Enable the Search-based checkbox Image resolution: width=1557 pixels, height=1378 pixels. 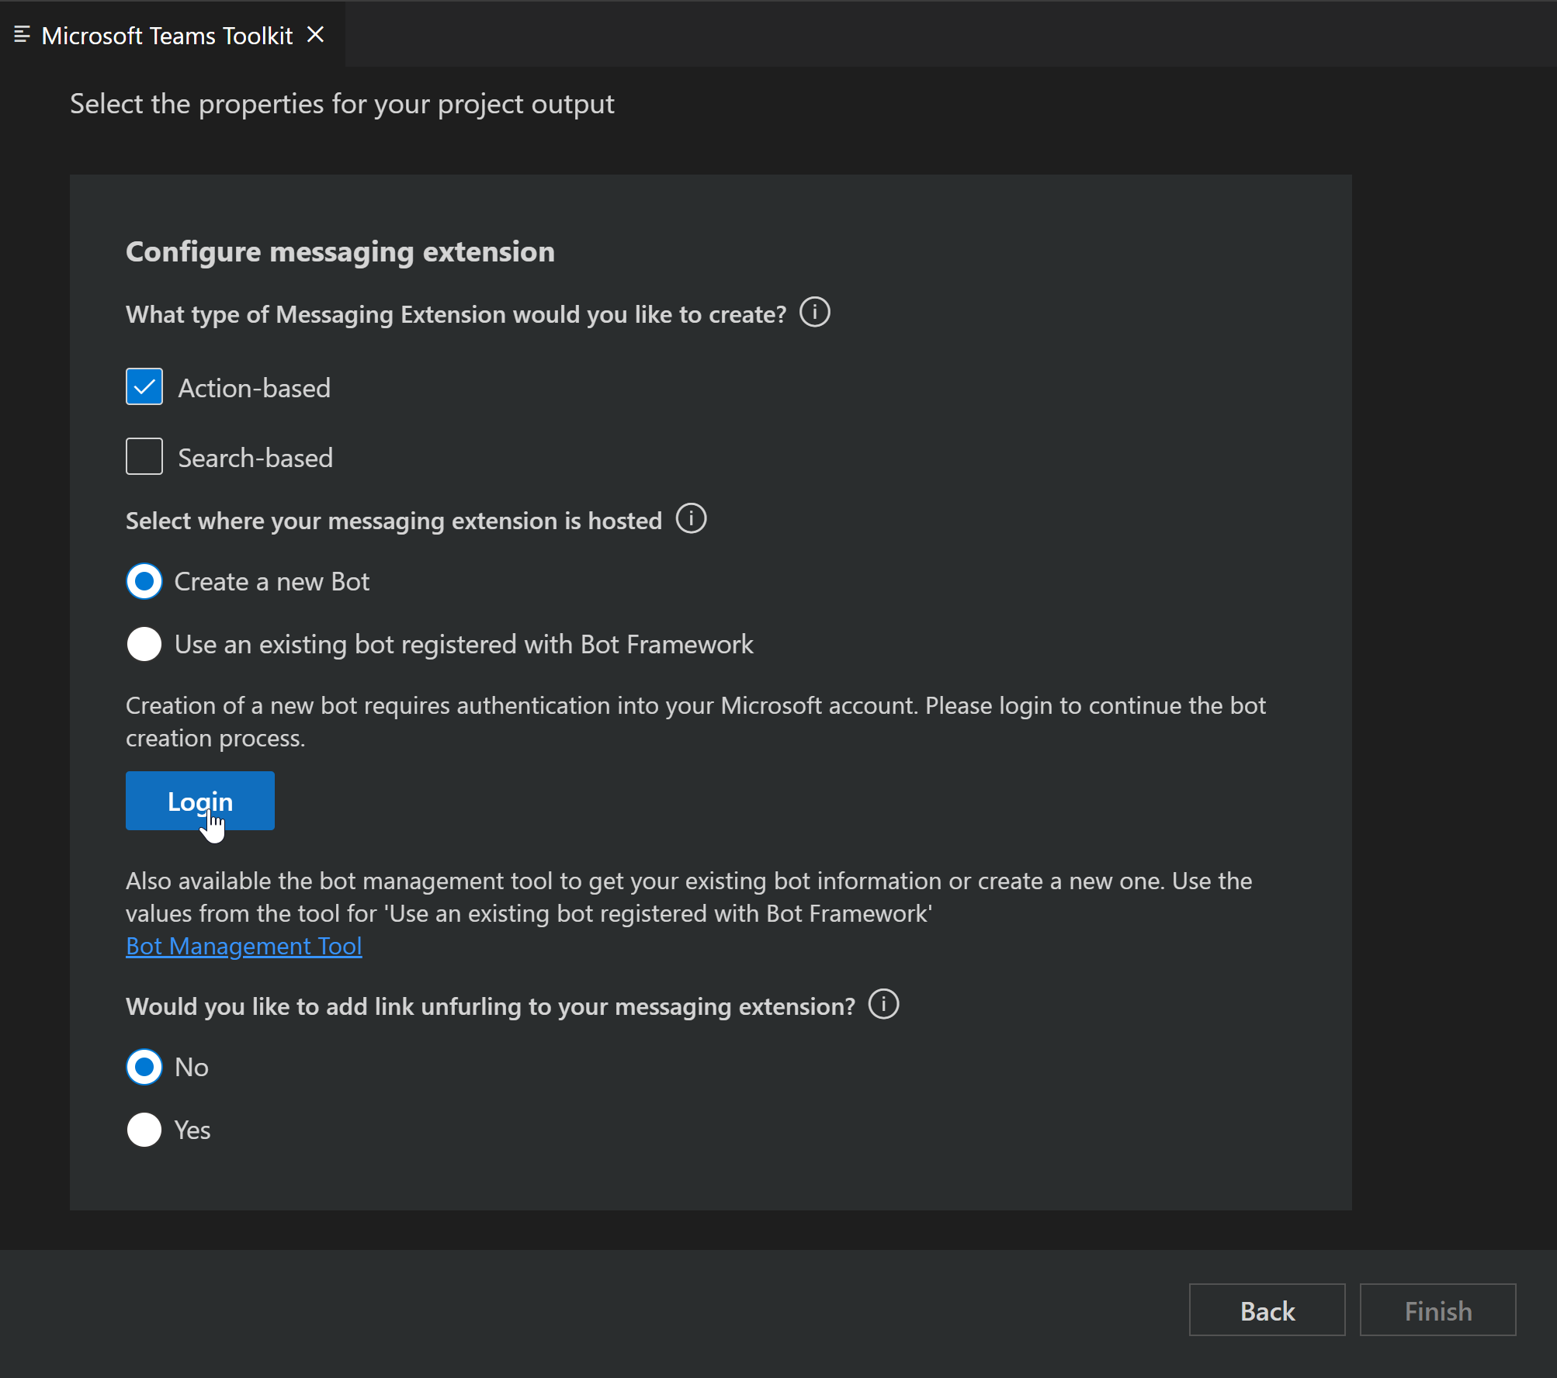coord(144,456)
